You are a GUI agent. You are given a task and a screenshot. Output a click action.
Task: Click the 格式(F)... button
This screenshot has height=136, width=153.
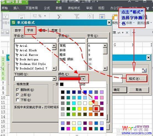(136, 79)
